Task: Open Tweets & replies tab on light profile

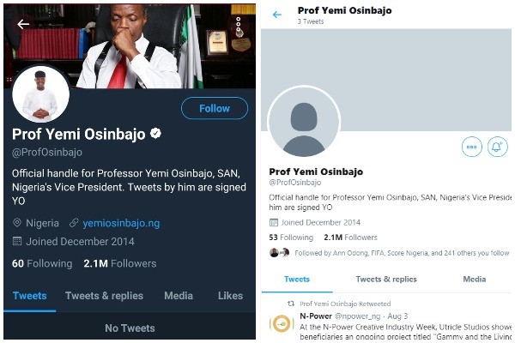Action: coord(386,280)
